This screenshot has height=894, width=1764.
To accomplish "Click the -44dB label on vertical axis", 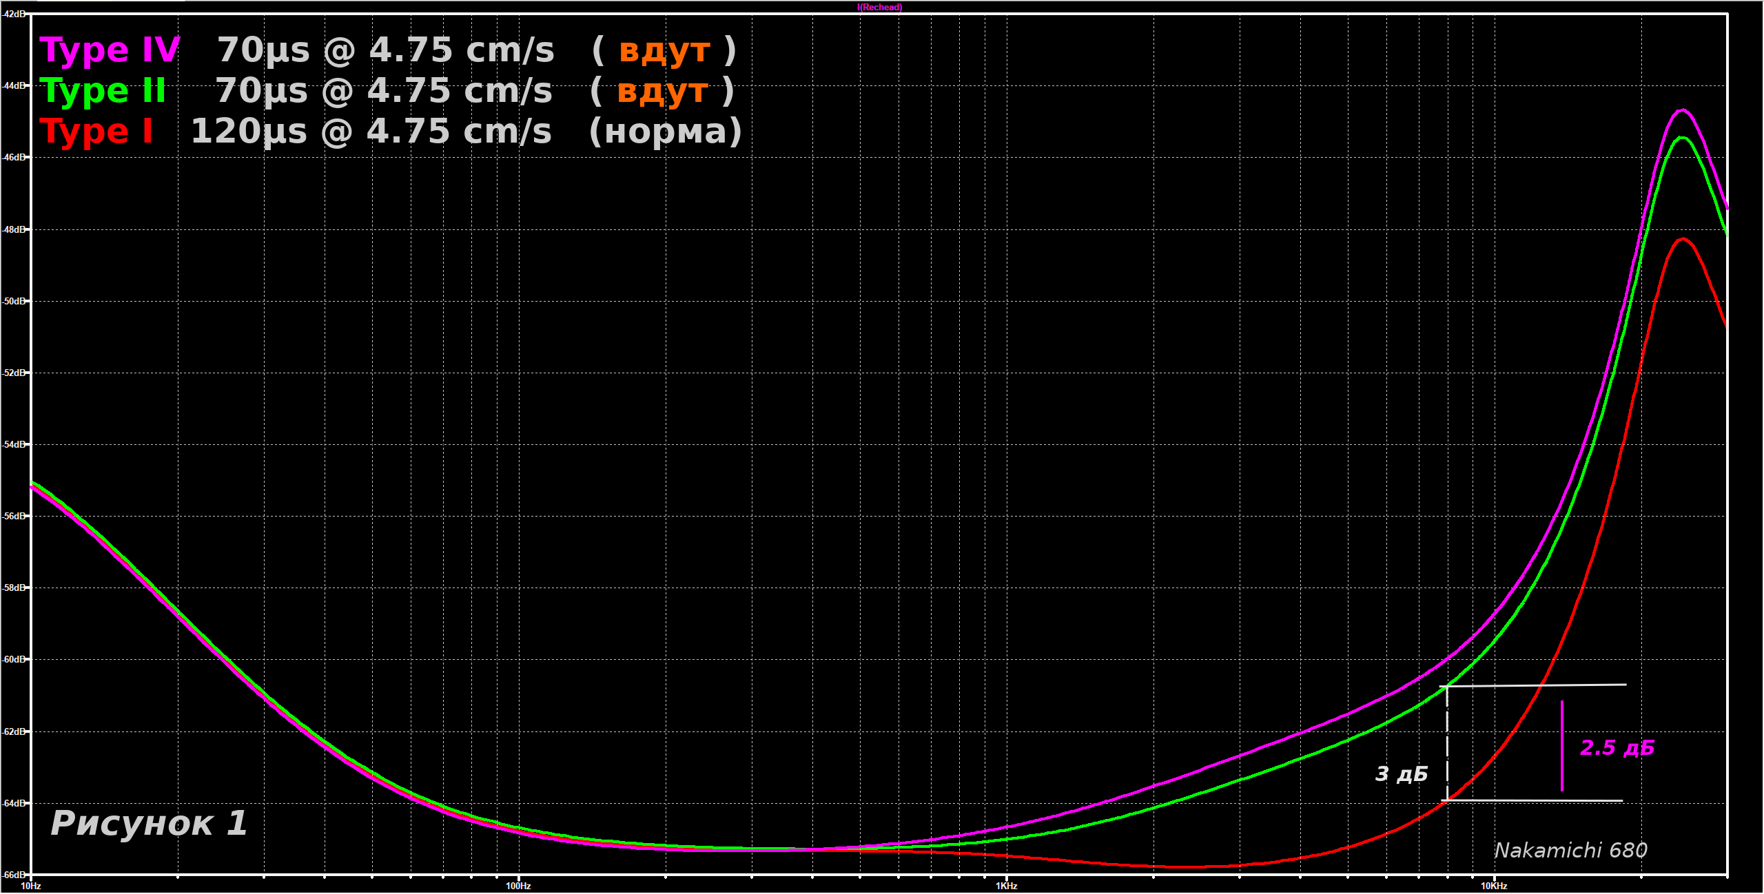I will (x=14, y=86).
